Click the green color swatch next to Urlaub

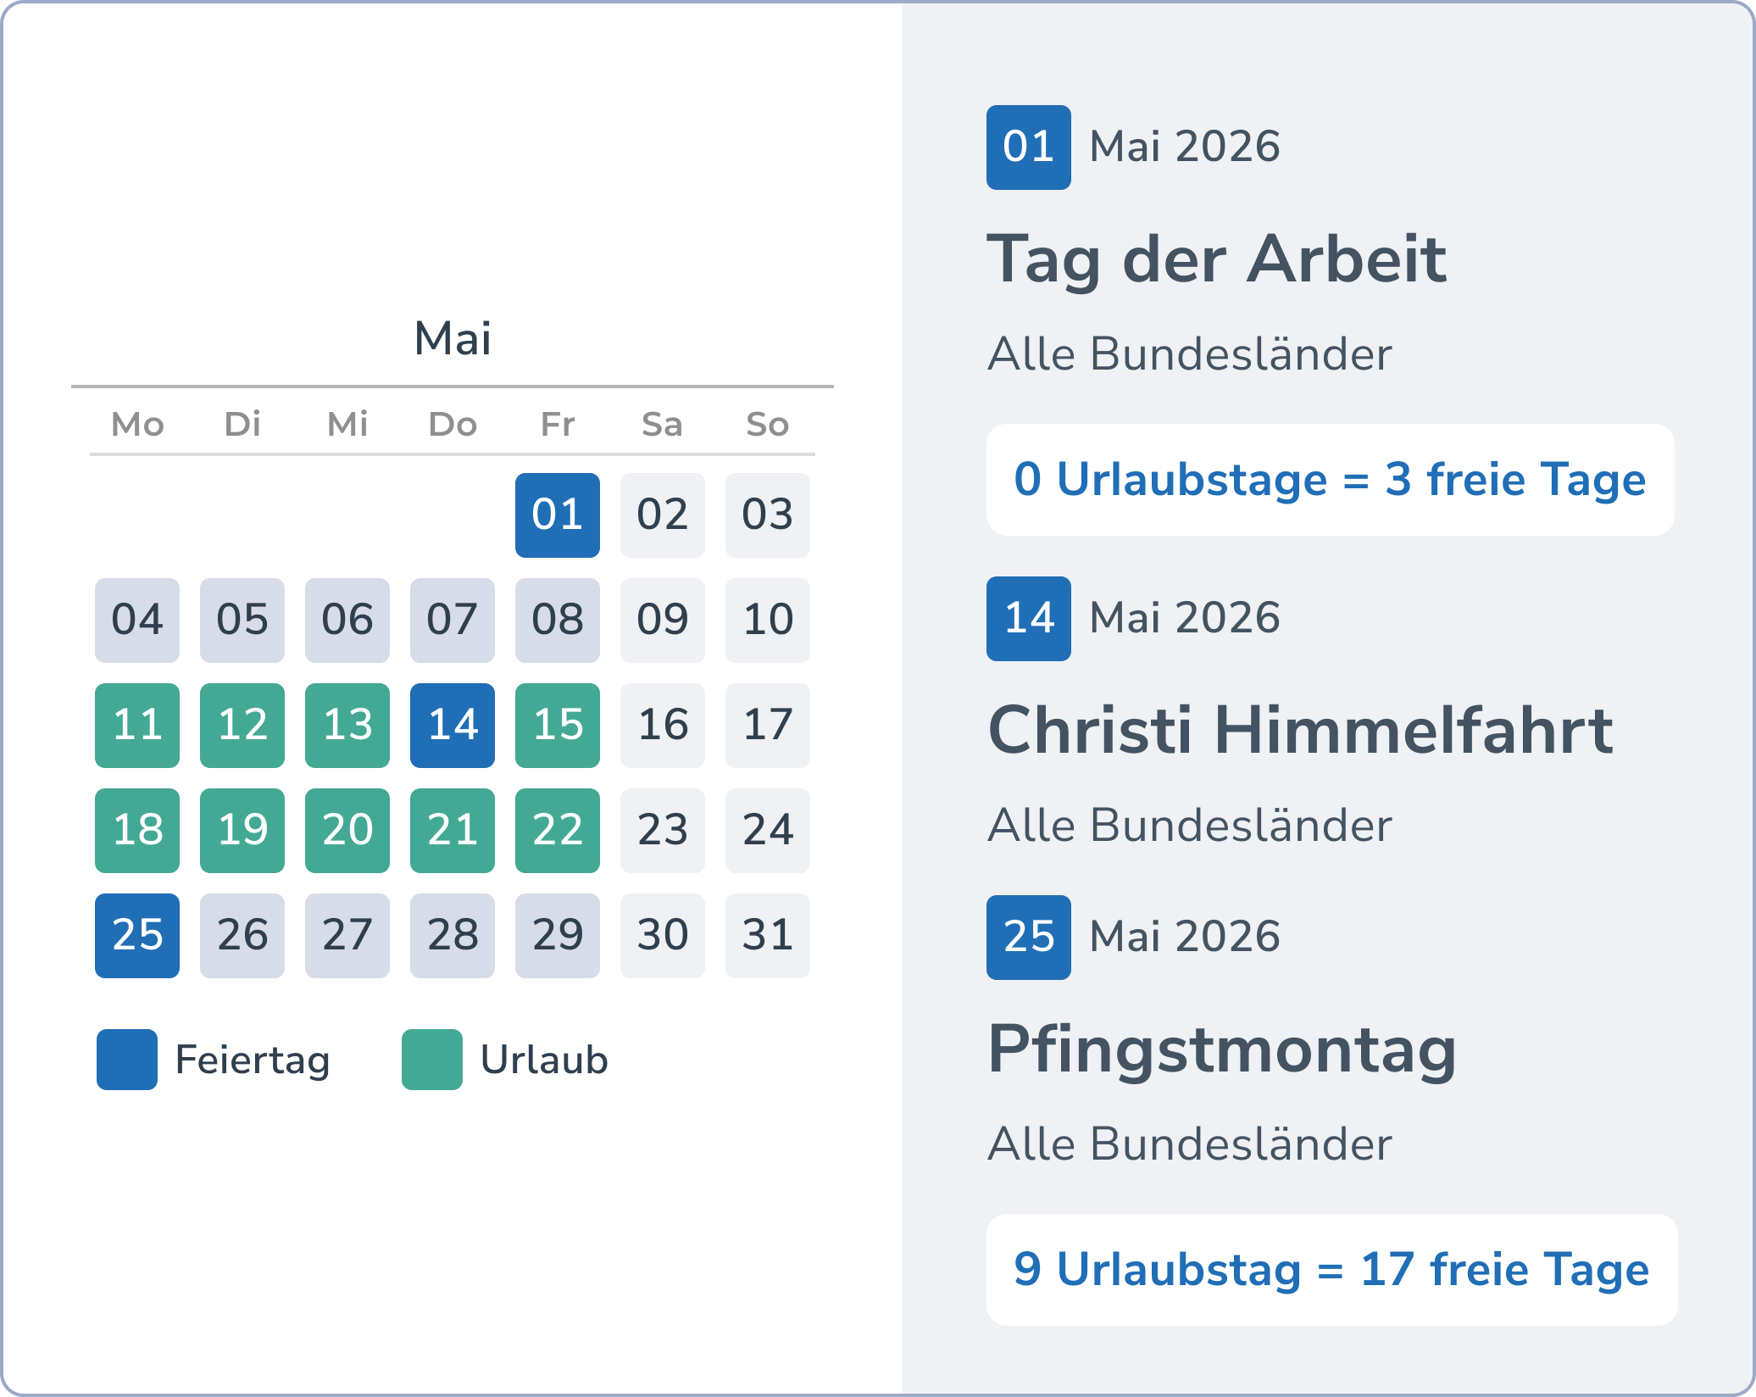pyautogui.click(x=431, y=1059)
